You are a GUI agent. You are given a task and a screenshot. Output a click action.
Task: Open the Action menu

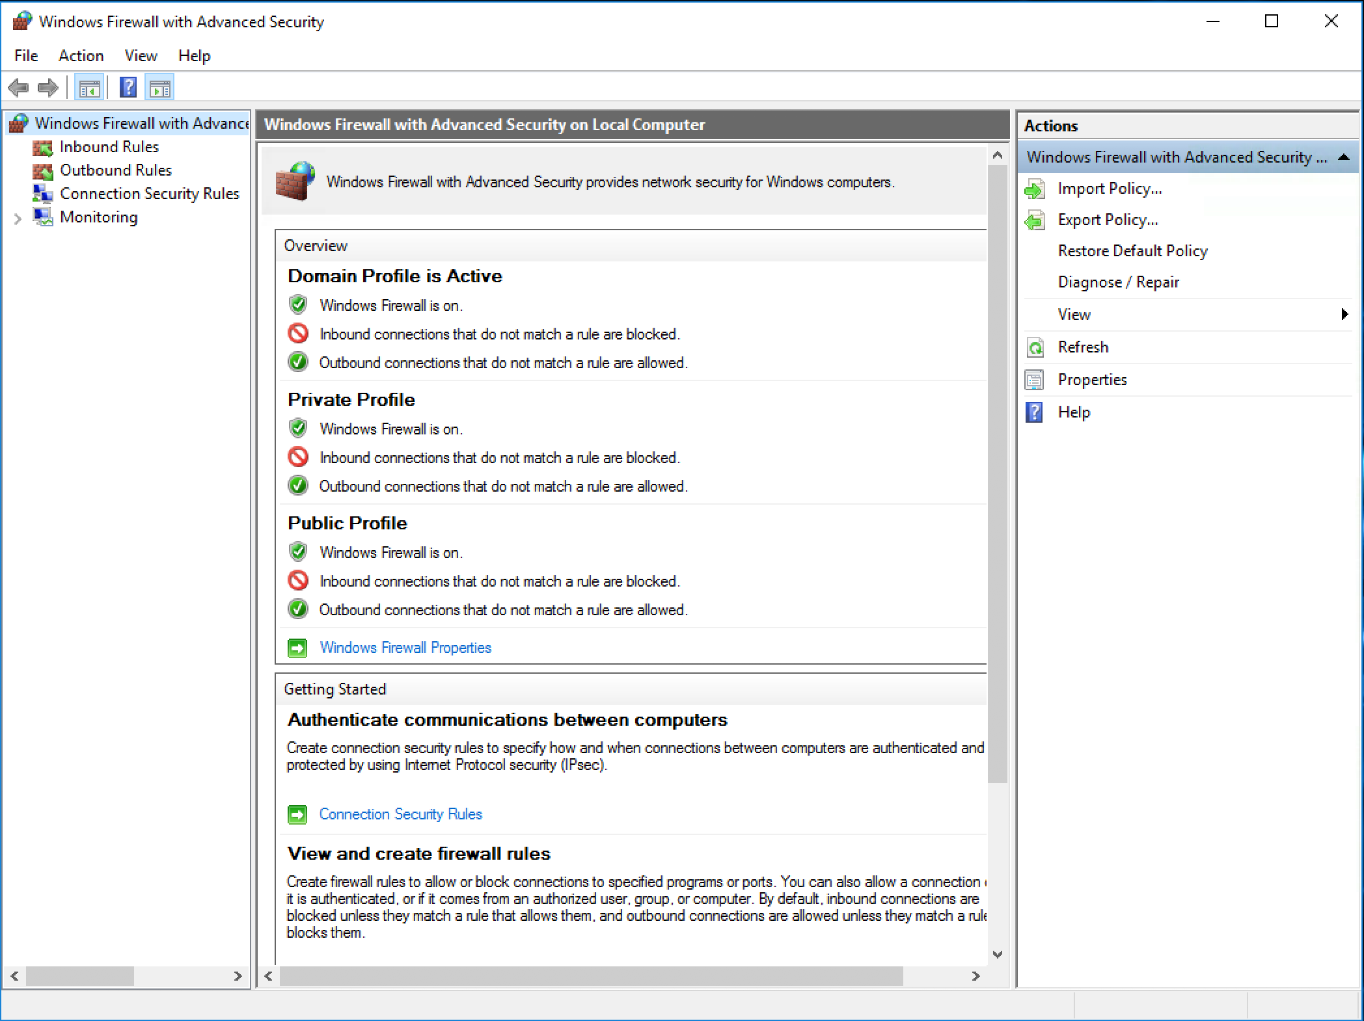click(x=81, y=56)
